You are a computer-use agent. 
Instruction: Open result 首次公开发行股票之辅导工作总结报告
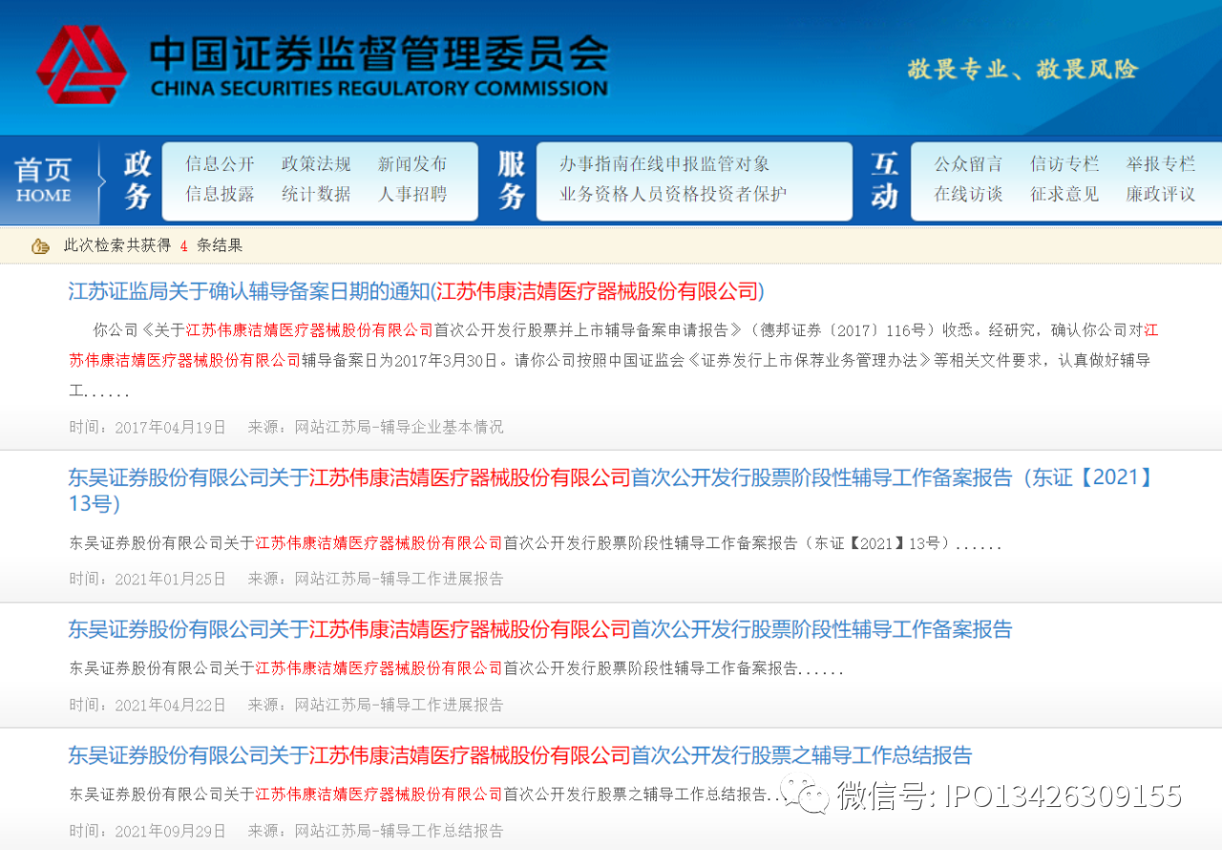pyautogui.click(x=520, y=755)
